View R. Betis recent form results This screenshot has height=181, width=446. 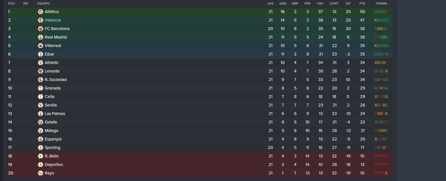[382, 156]
